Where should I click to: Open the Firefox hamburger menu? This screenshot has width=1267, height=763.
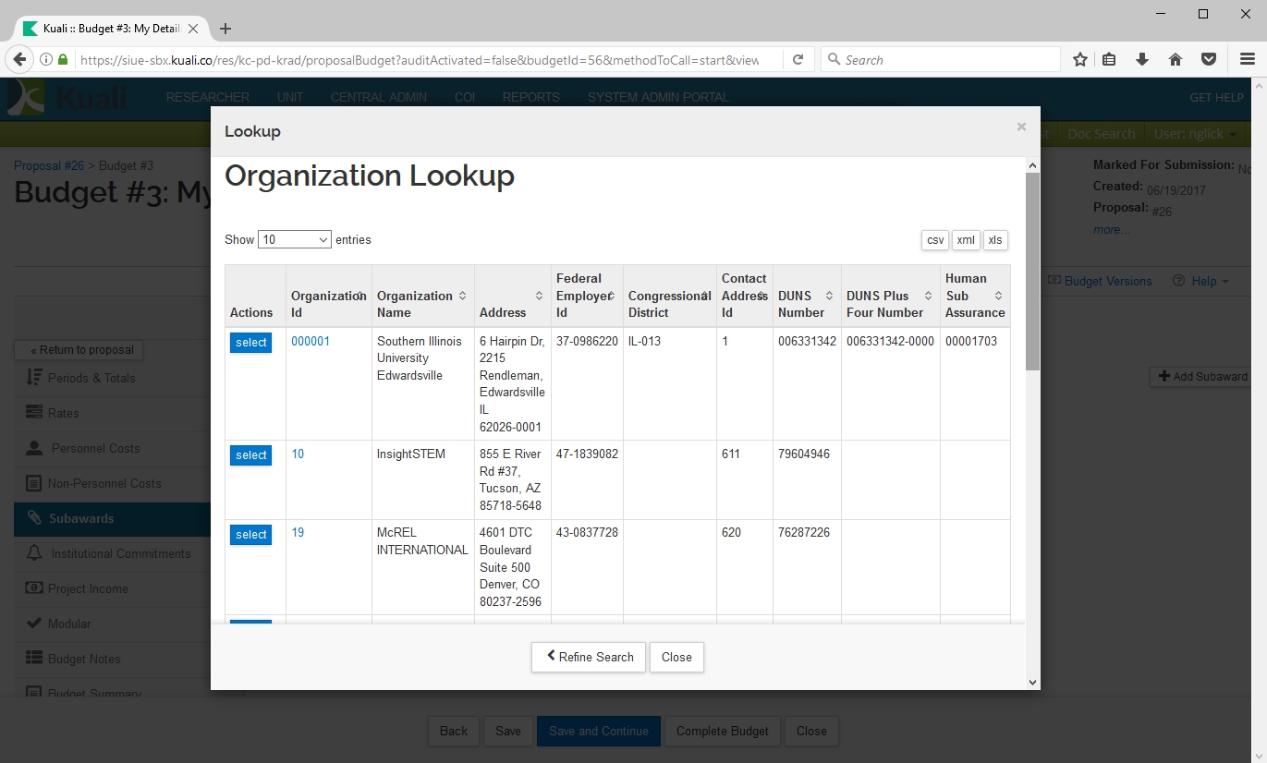coord(1247,60)
